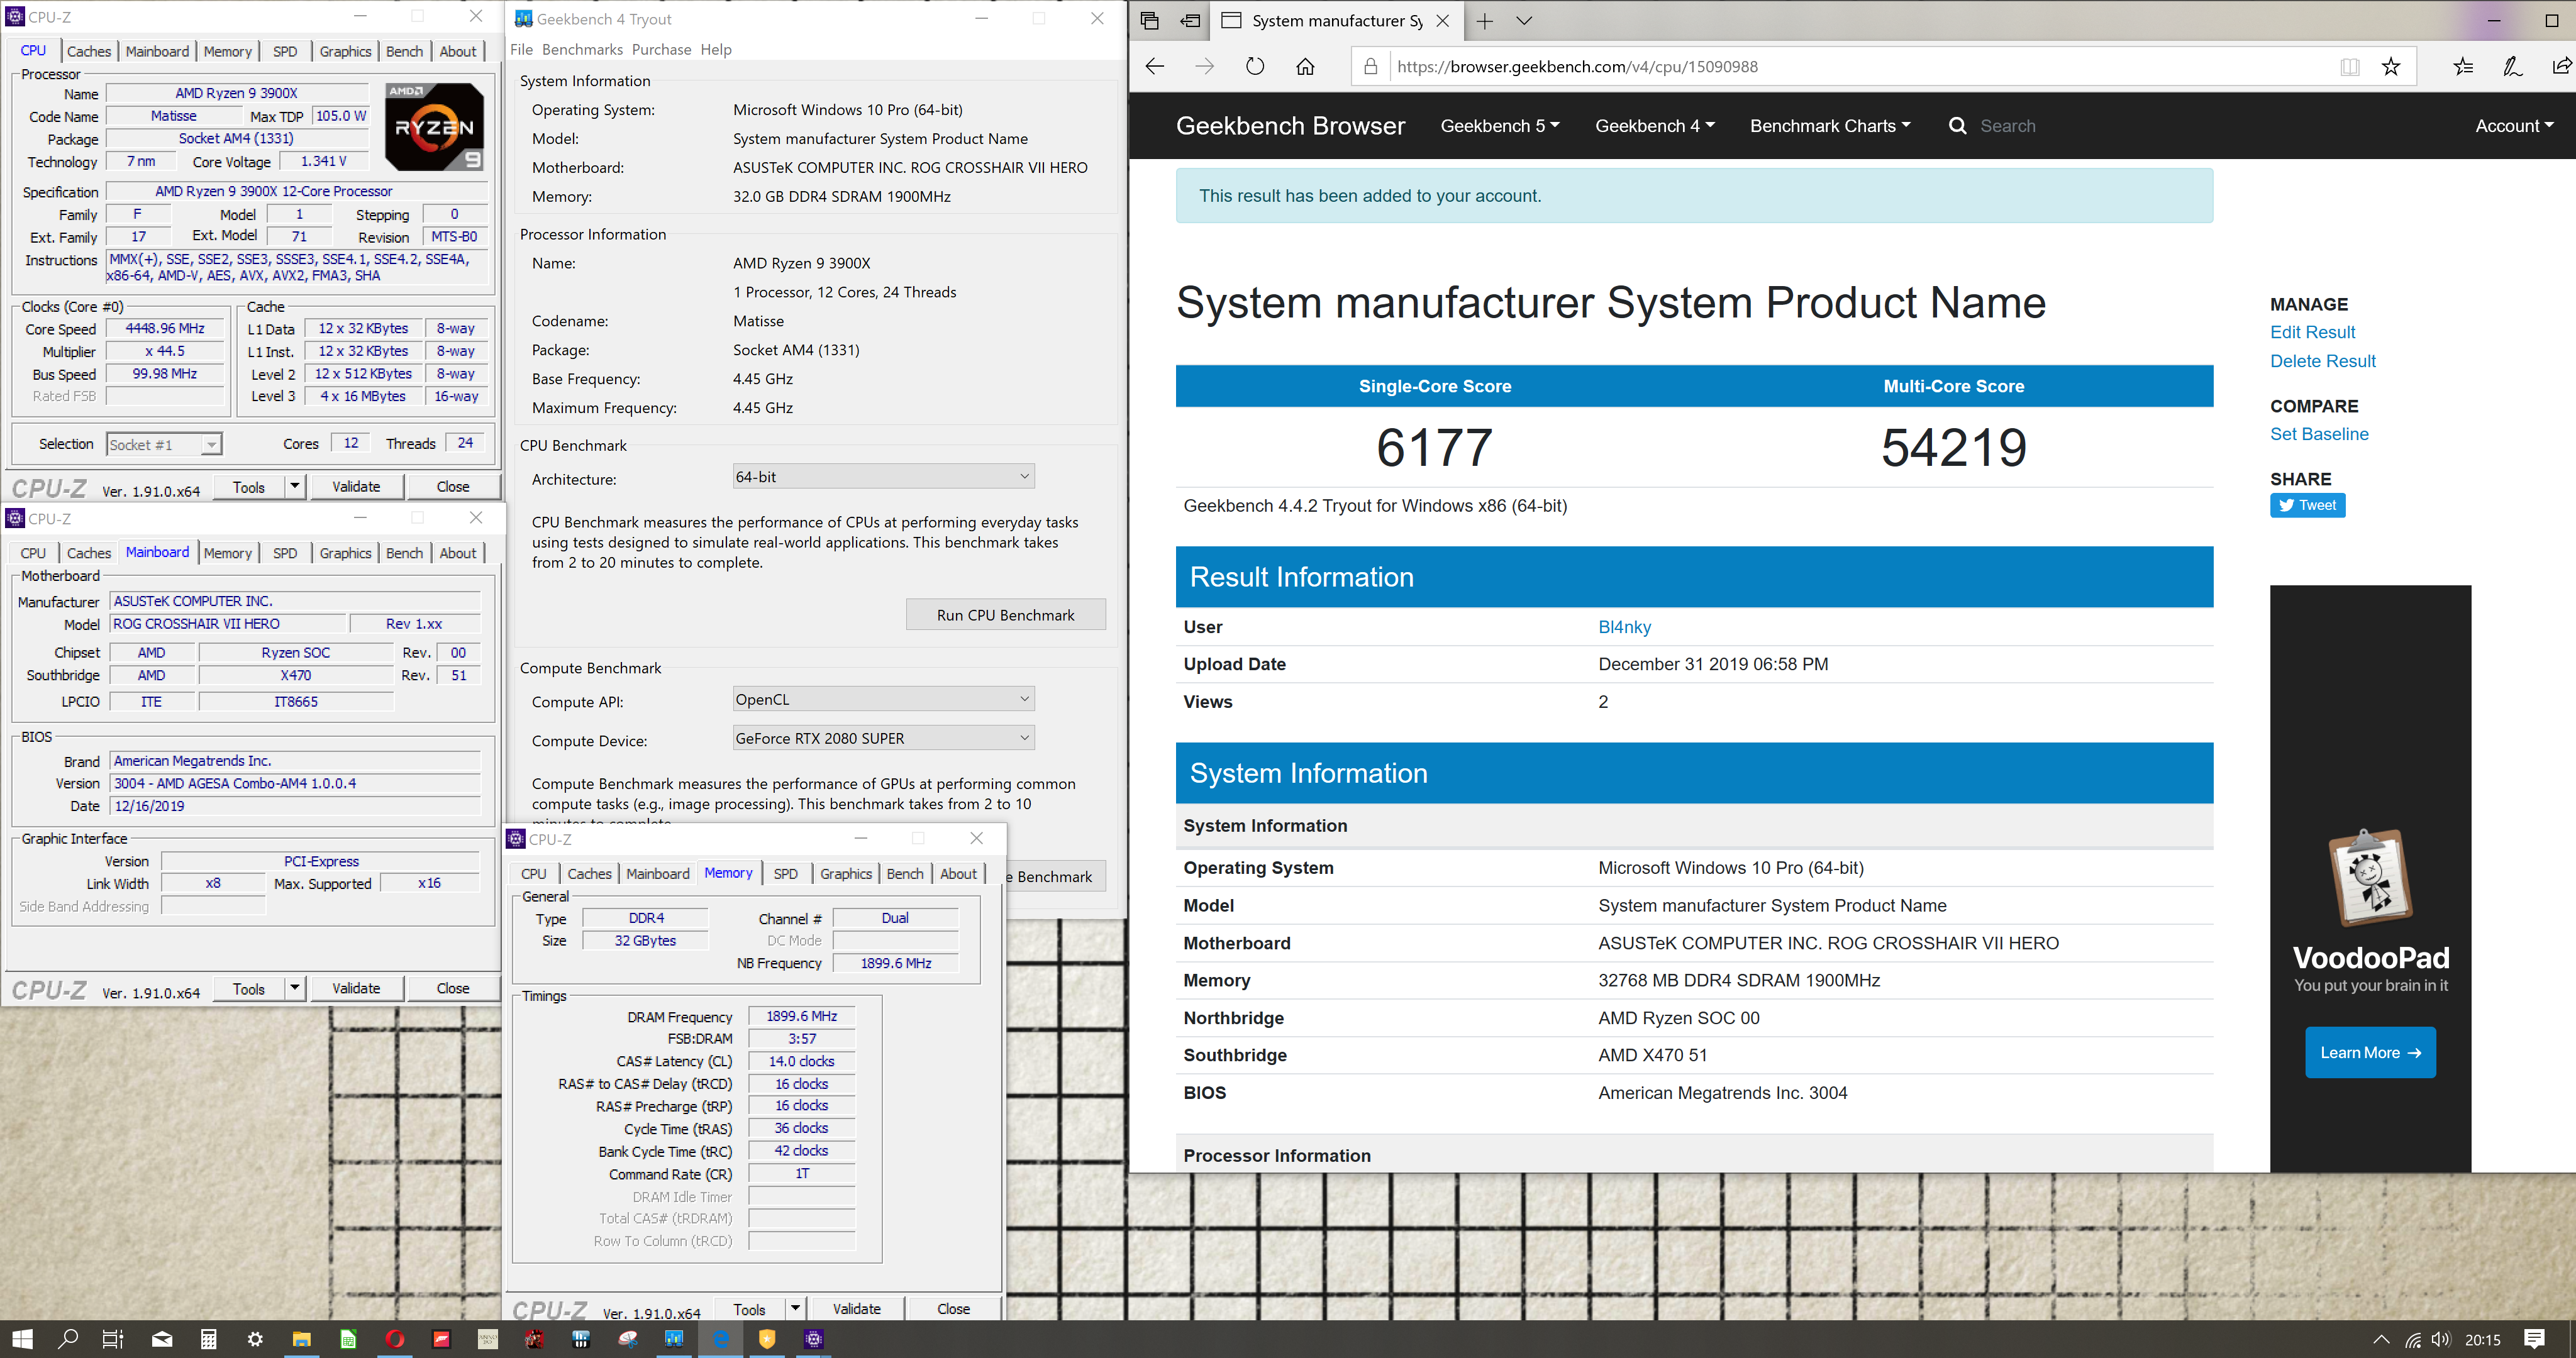Viewport: 2576px width, 1358px height.
Task: Open the Geekbench 4 File menu
Action: coord(521,49)
